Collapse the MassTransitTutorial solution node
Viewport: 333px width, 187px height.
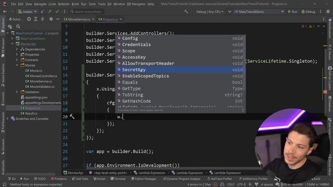[8, 33]
